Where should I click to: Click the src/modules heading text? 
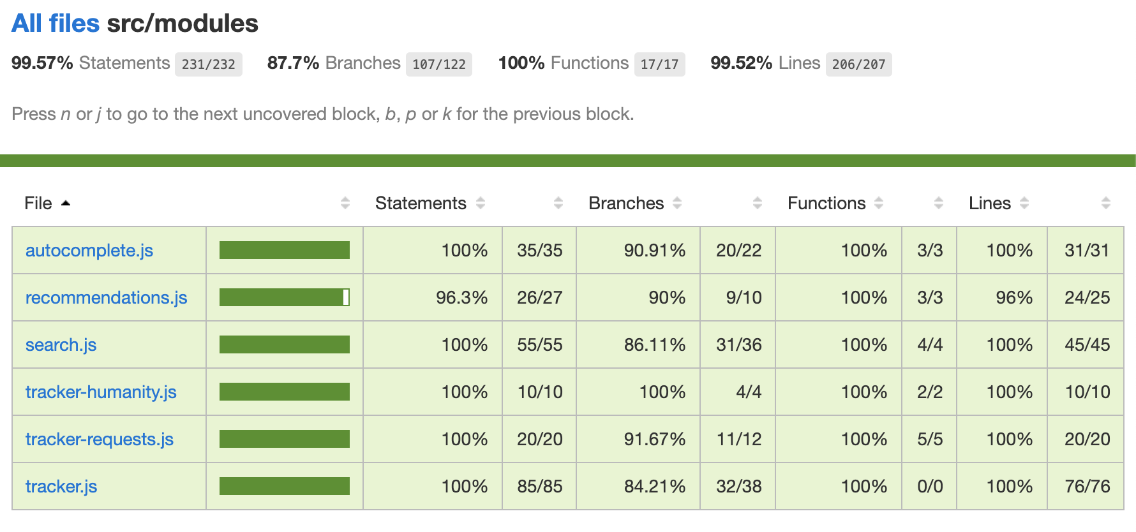click(183, 24)
